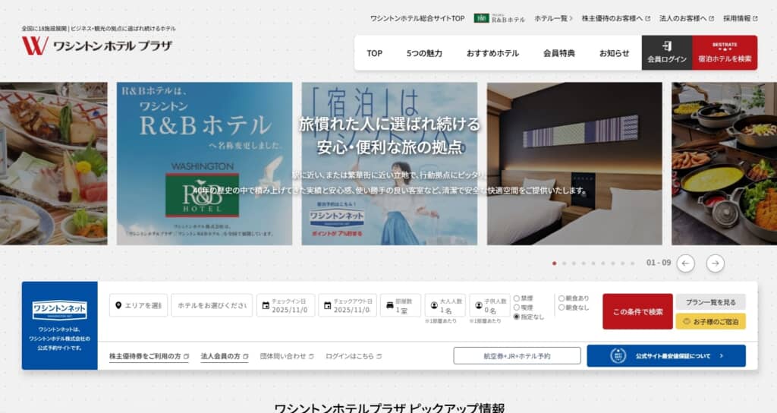Open the おすすめホテル menu item
The width and height of the screenshot is (777, 413).
click(x=492, y=53)
